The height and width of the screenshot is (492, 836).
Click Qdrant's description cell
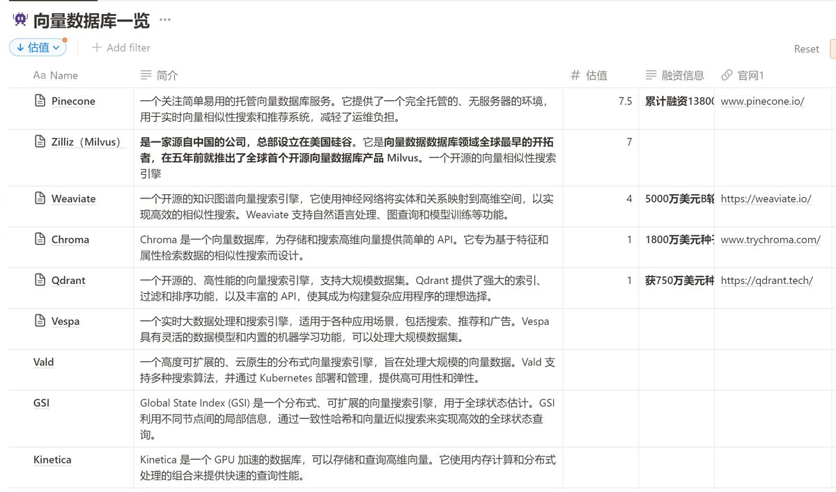click(348, 288)
